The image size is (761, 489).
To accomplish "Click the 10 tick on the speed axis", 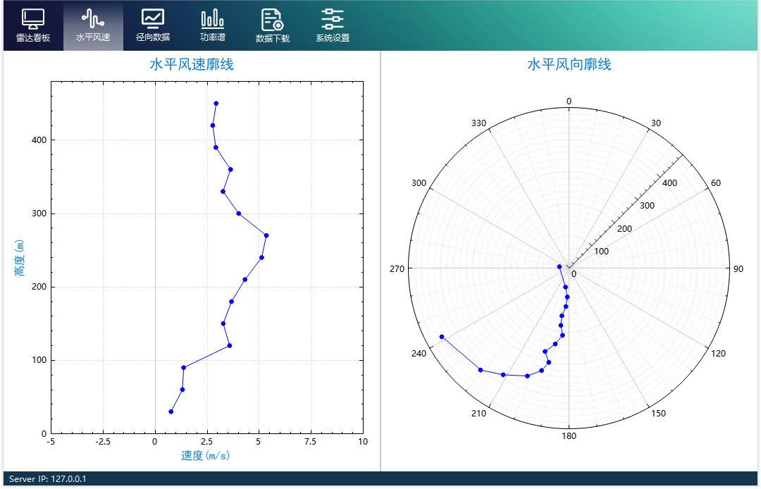I will point(363,442).
